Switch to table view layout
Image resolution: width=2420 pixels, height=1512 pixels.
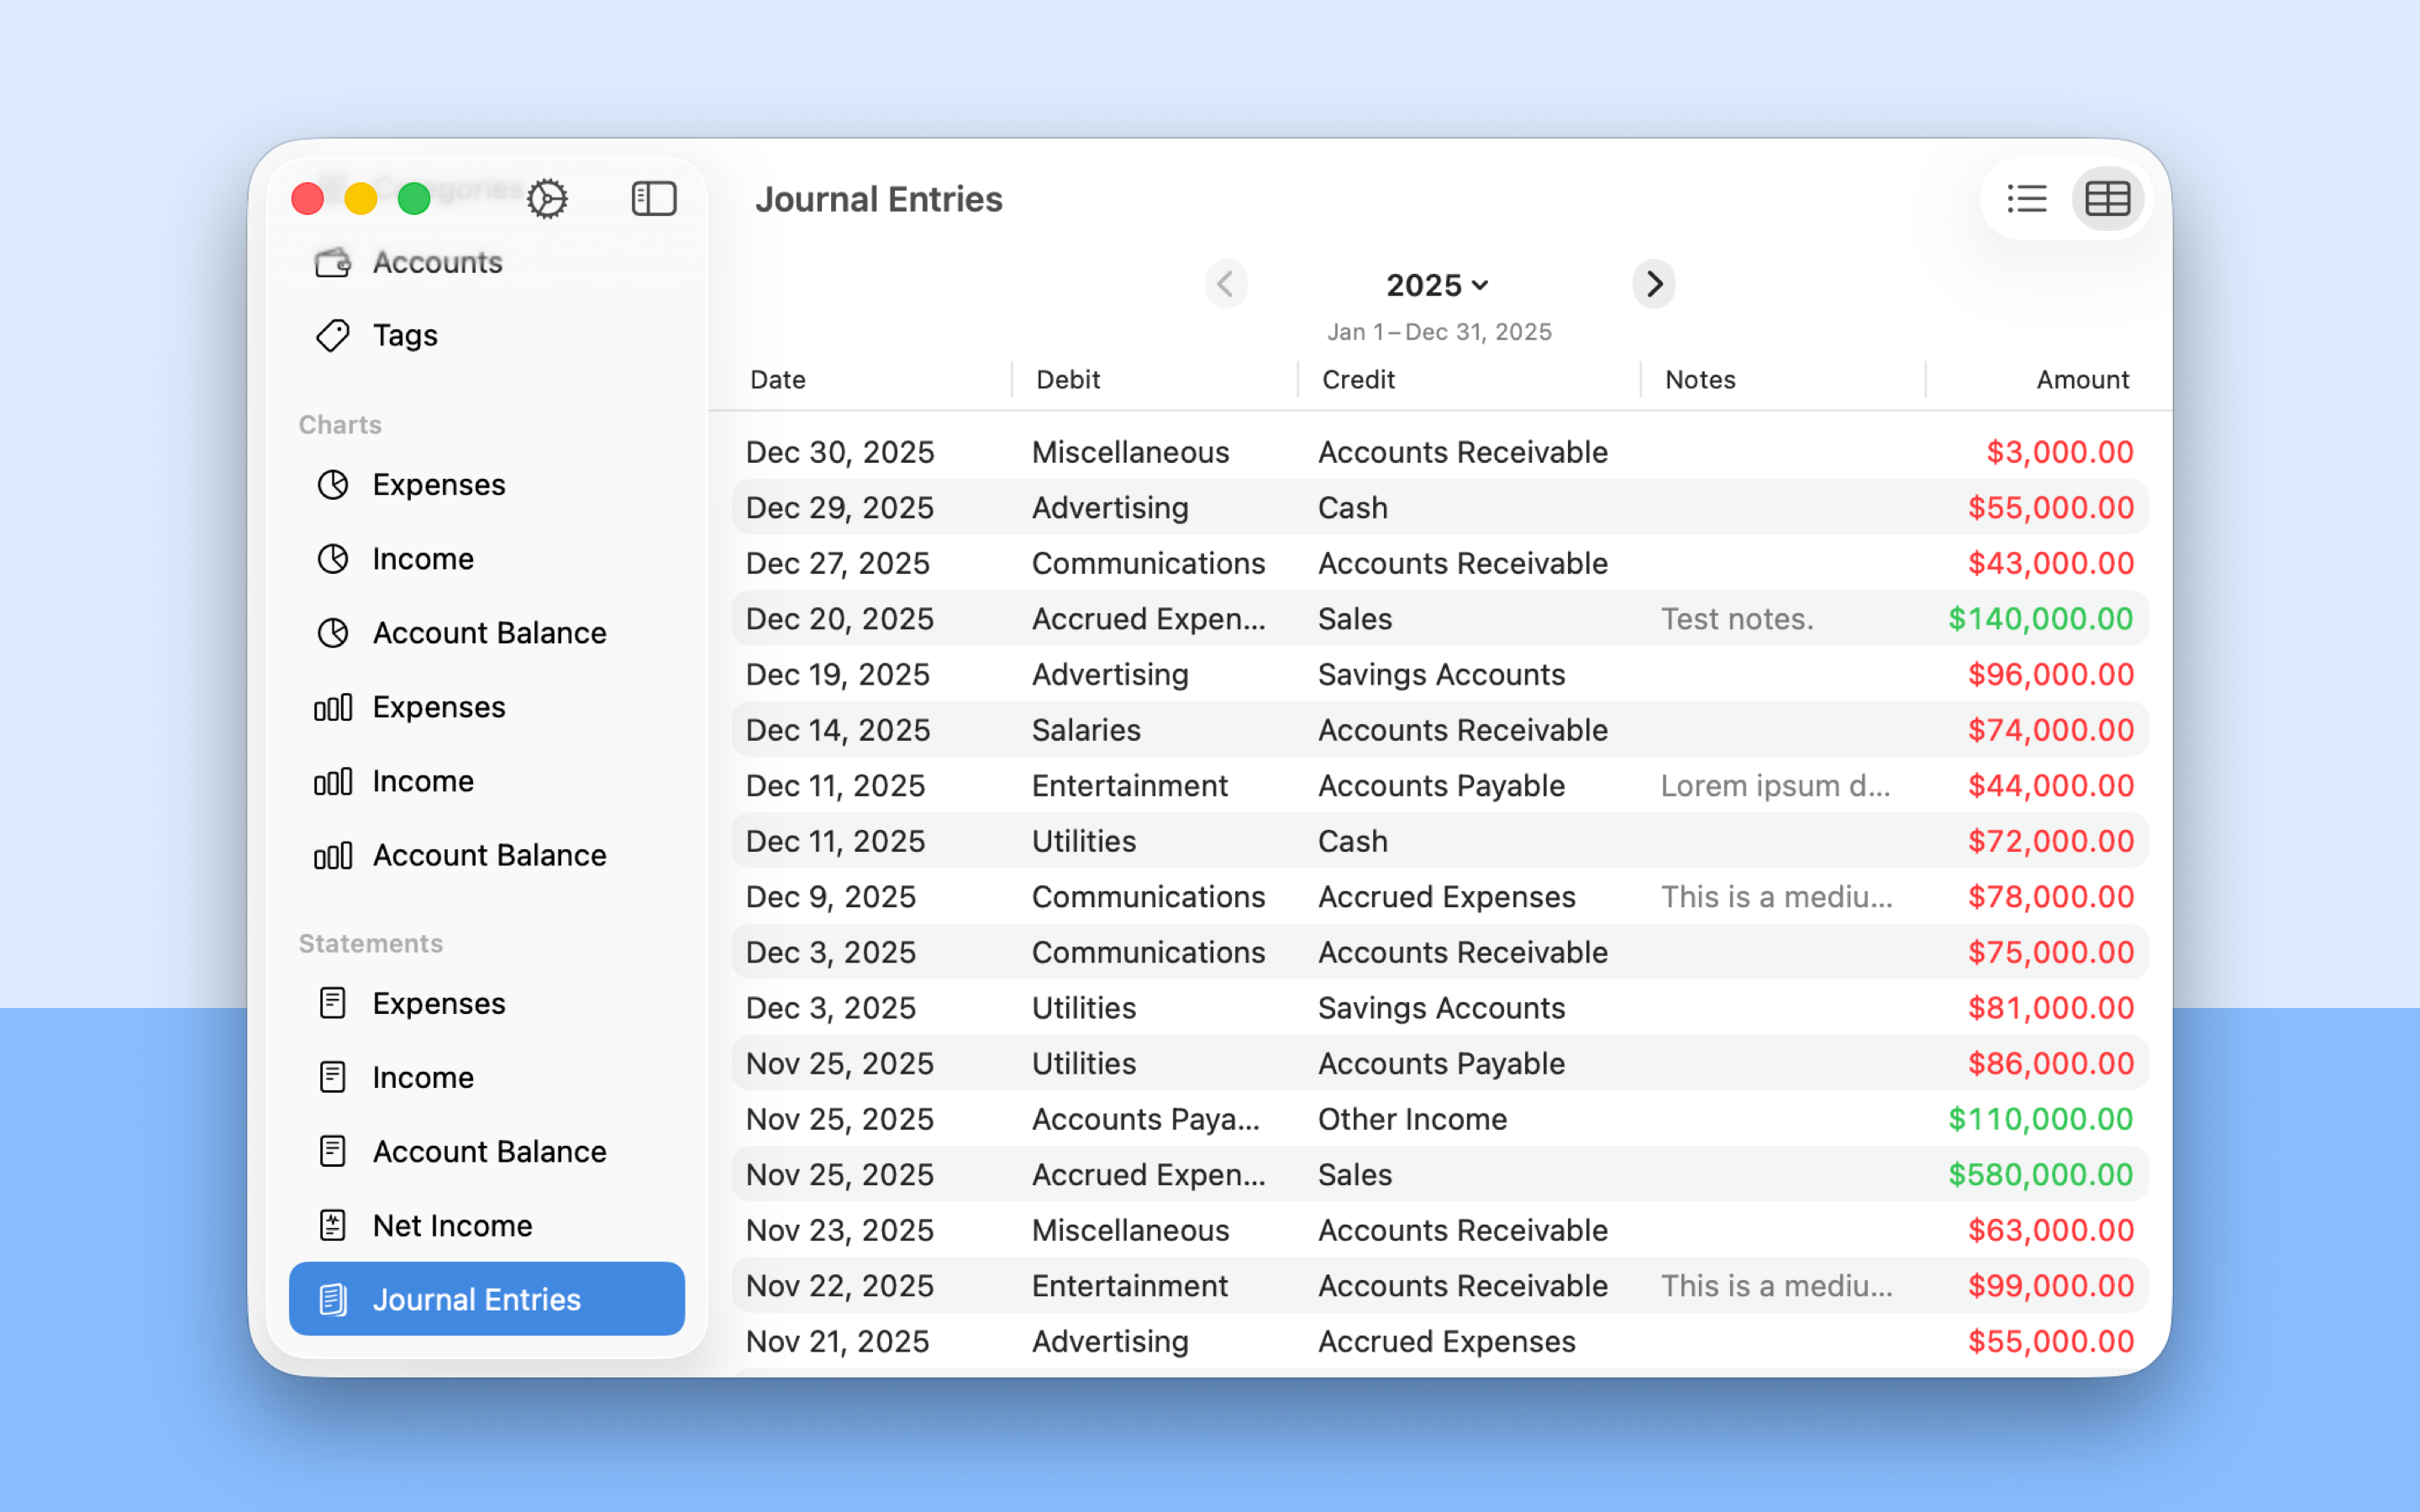coord(2107,199)
